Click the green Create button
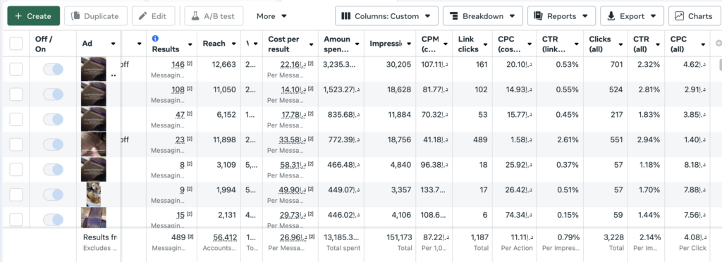The image size is (722, 262). (34, 16)
